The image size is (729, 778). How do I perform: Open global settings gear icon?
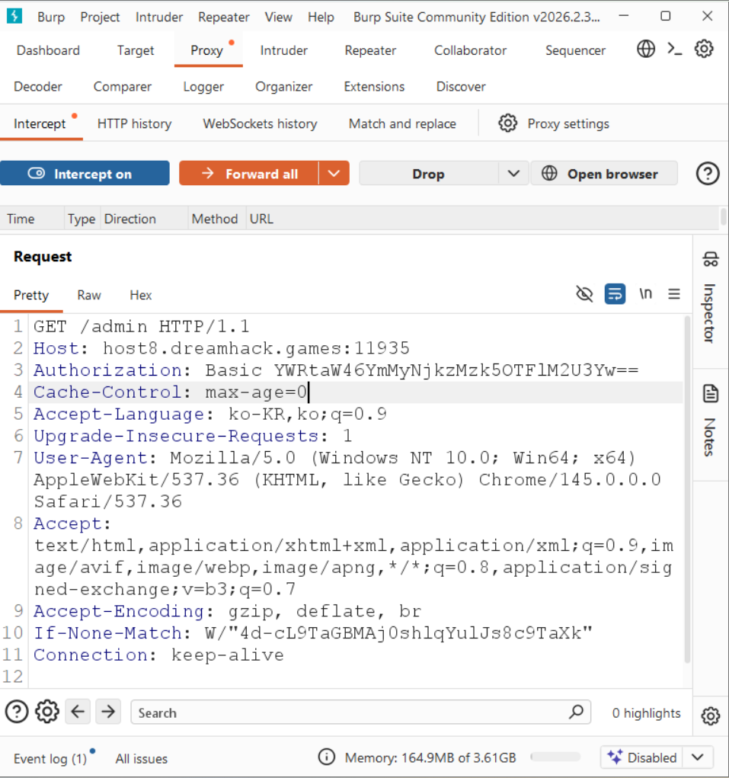[704, 49]
